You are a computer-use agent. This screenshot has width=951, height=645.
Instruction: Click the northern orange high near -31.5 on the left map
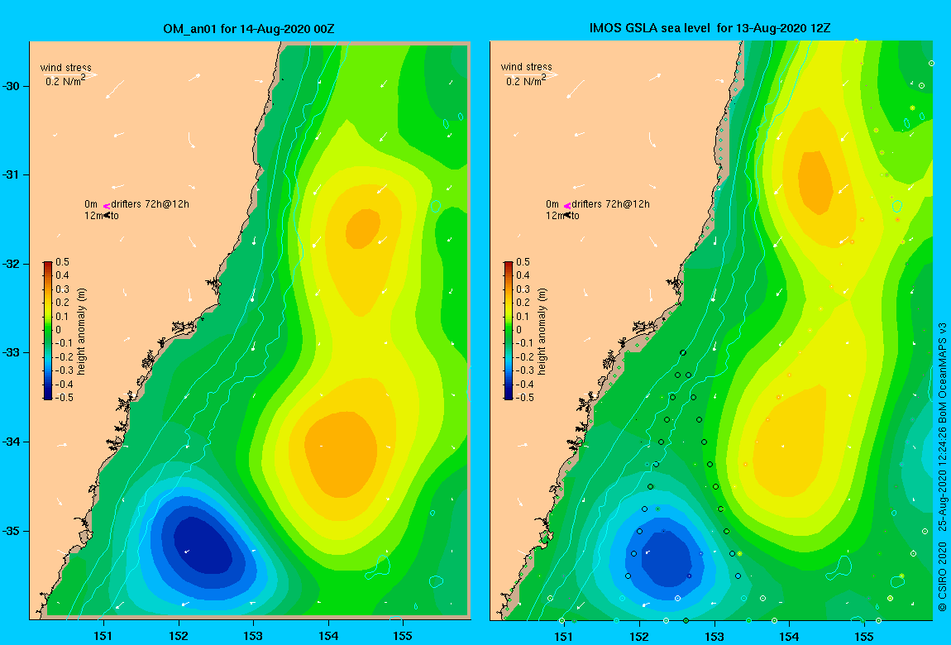point(363,228)
